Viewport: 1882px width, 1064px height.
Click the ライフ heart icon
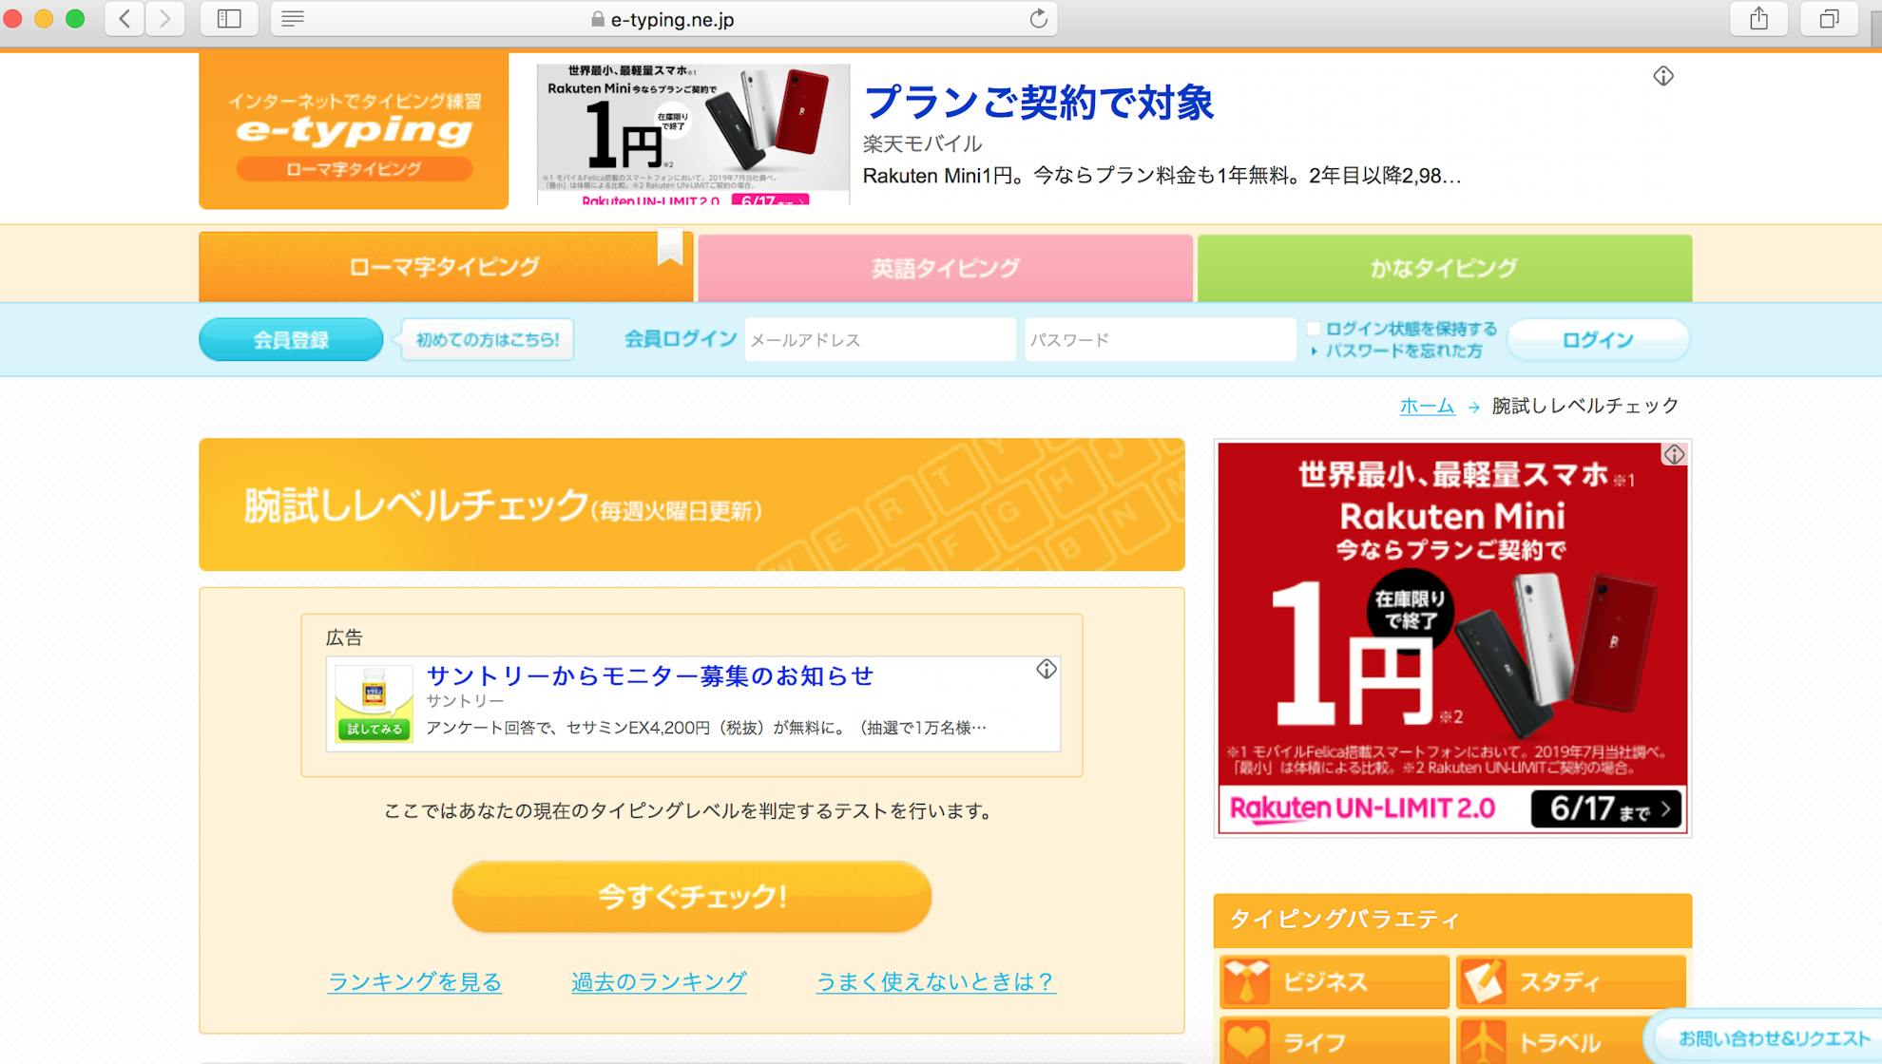point(1246,1042)
